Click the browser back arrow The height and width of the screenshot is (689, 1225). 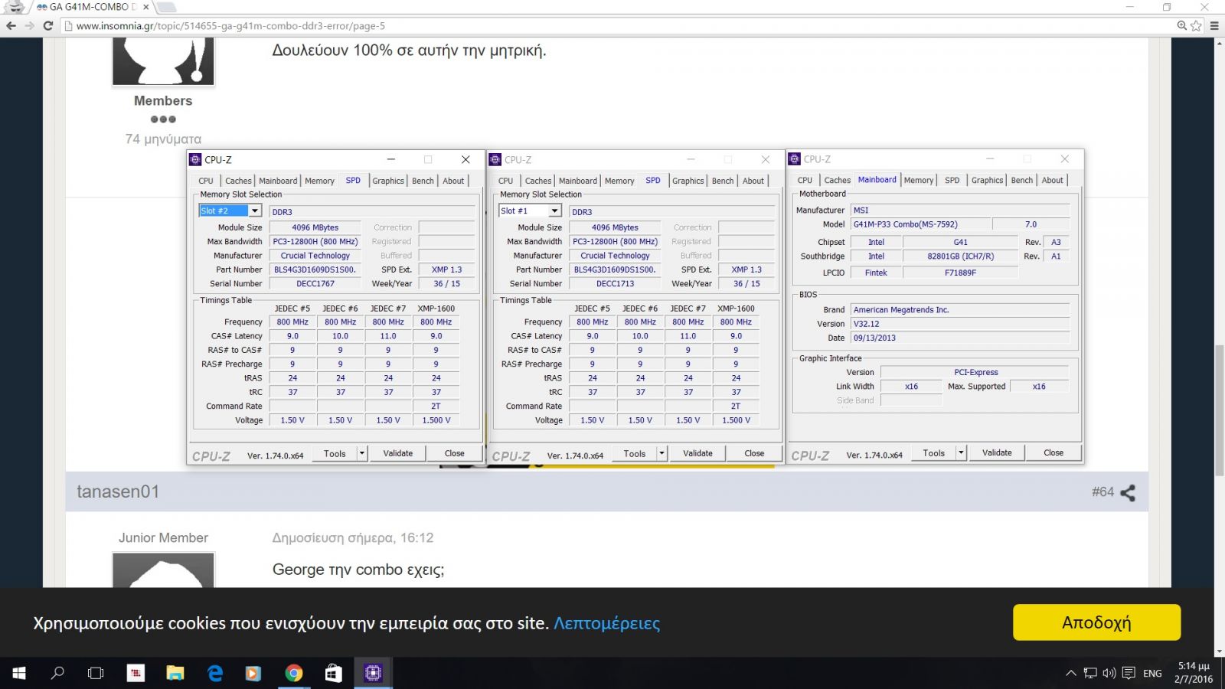tap(11, 25)
